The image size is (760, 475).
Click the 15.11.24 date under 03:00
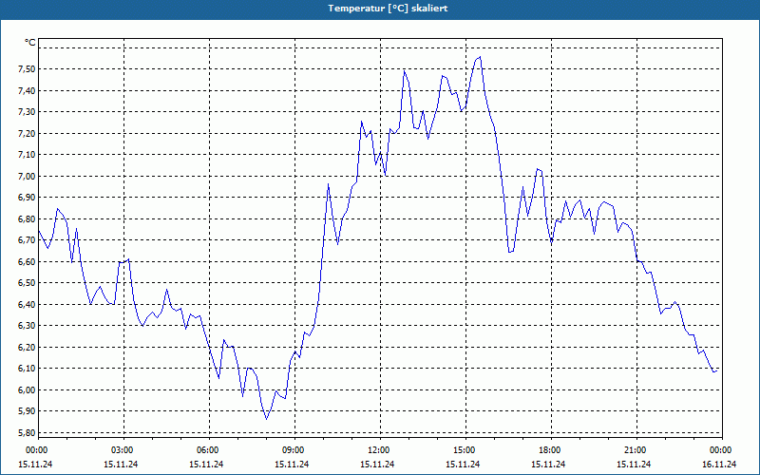[x=121, y=465]
